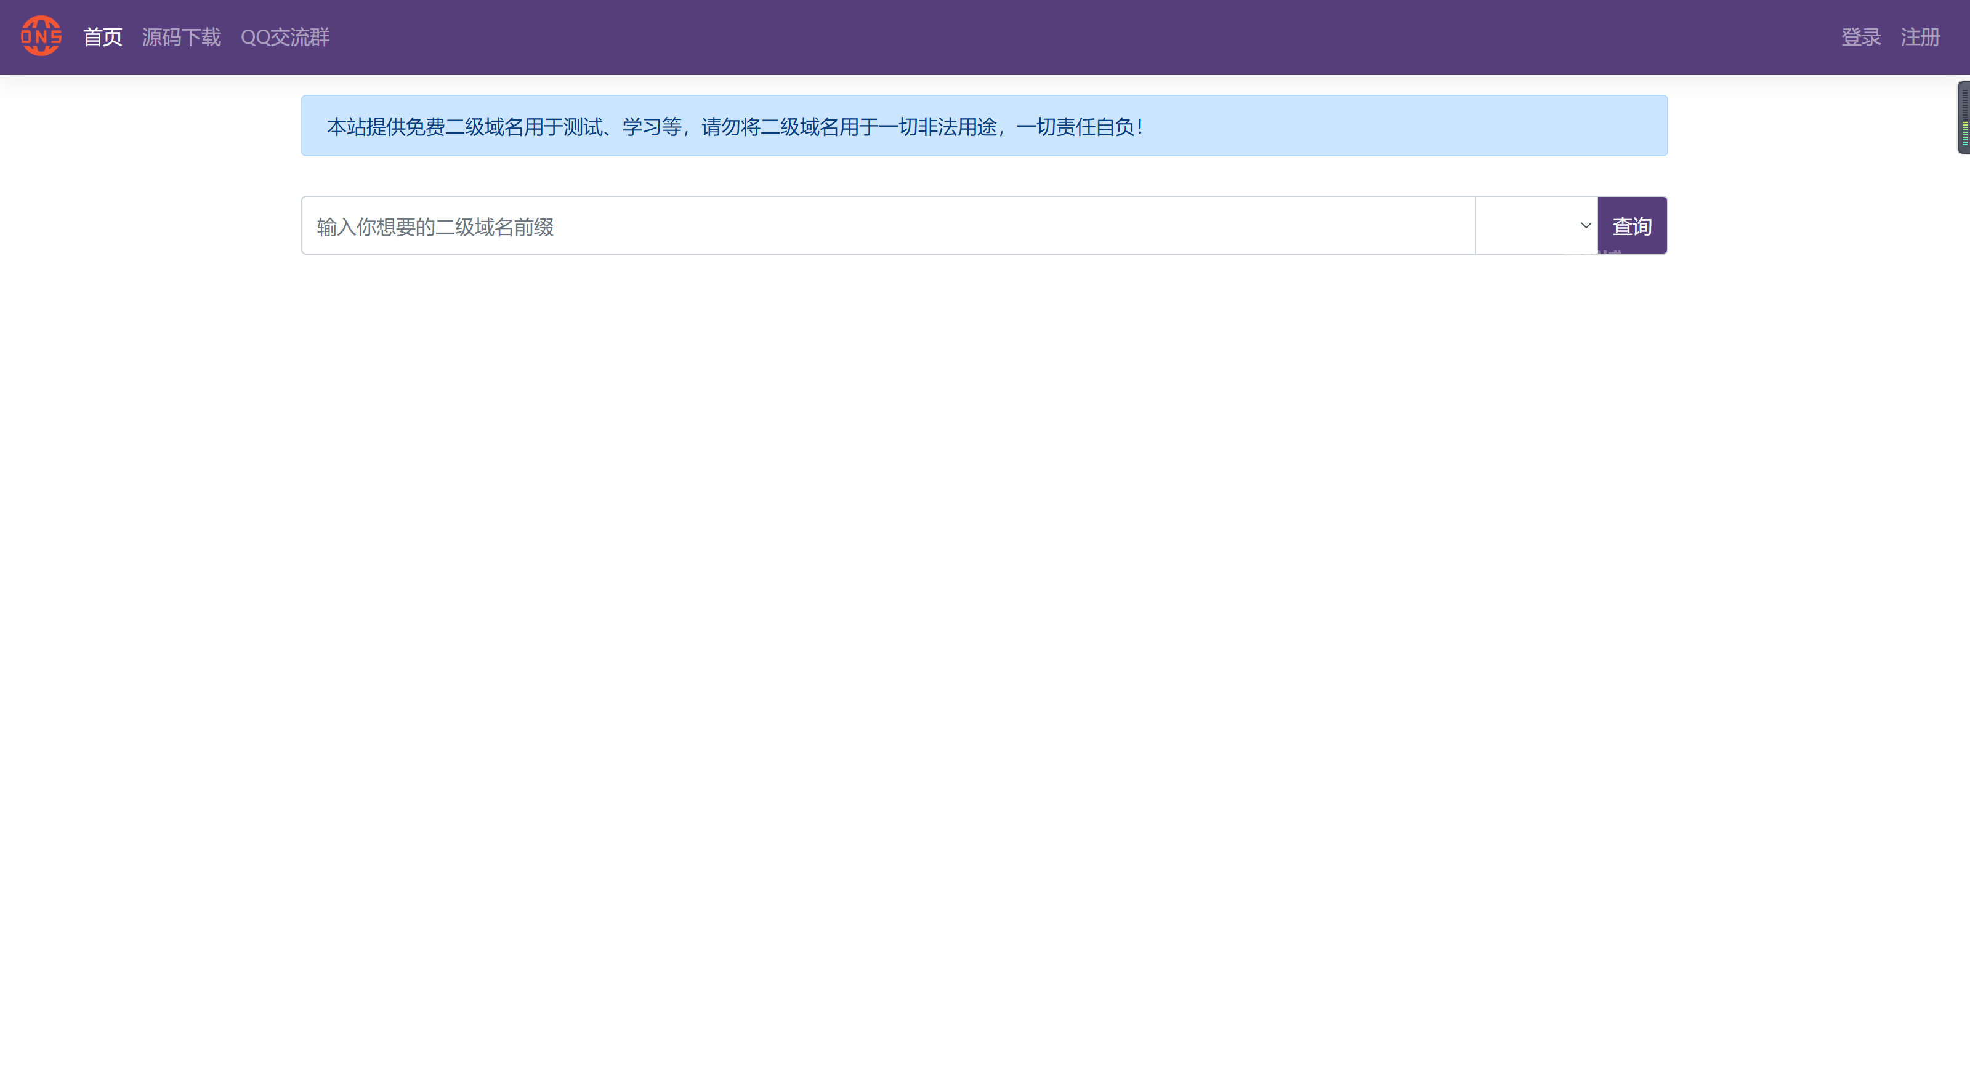Open the domain suffix dropdown
Image resolution: width=1970 pixels, height=1074 pixels.
(1535, 225)
